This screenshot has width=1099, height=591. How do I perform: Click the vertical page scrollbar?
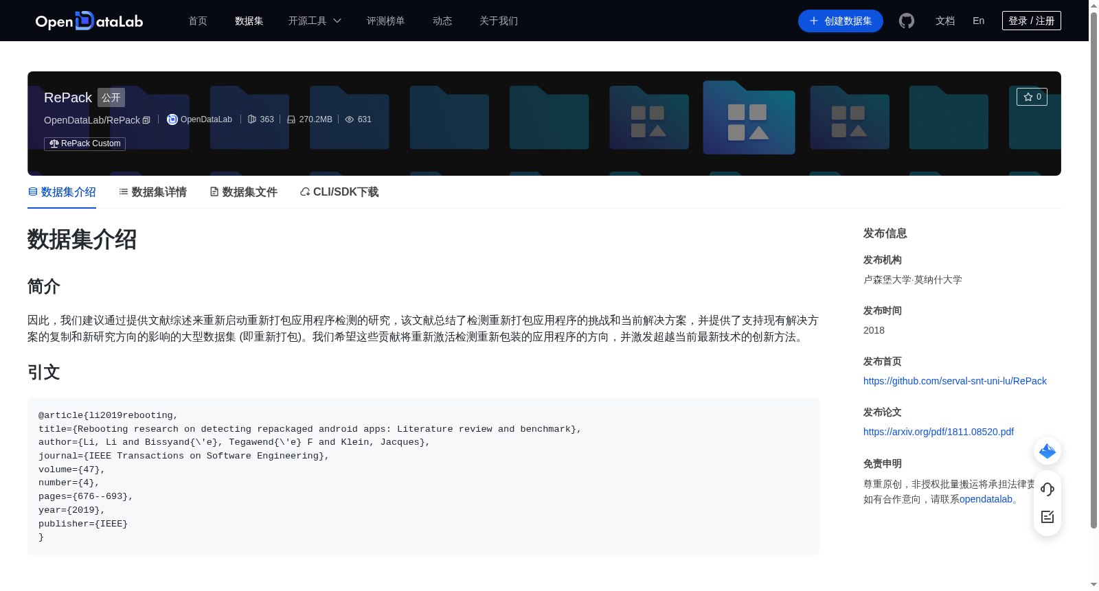tap(1094, 270)
